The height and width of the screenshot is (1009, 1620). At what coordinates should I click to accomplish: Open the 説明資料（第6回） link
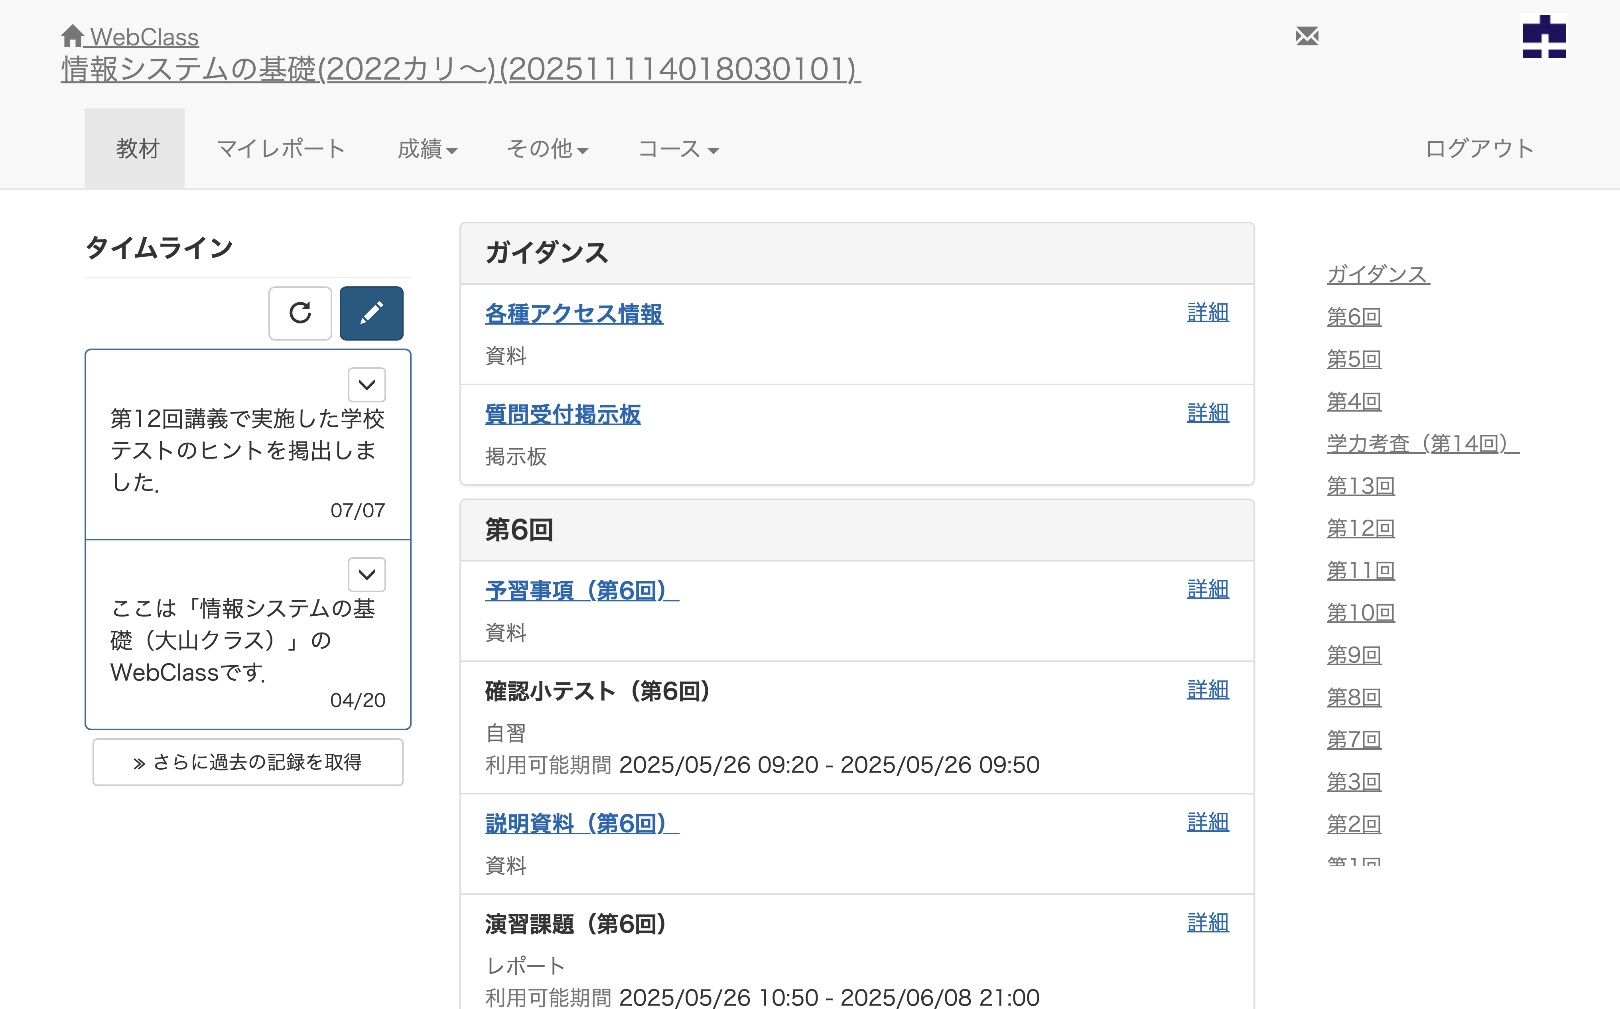(582, 824)
